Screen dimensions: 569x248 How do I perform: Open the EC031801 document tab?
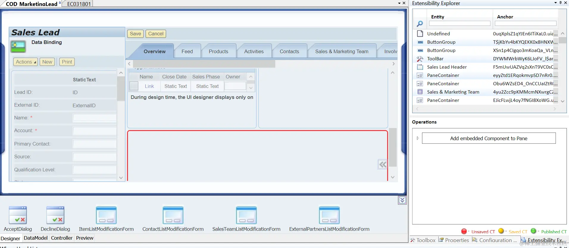coord(79,4)
